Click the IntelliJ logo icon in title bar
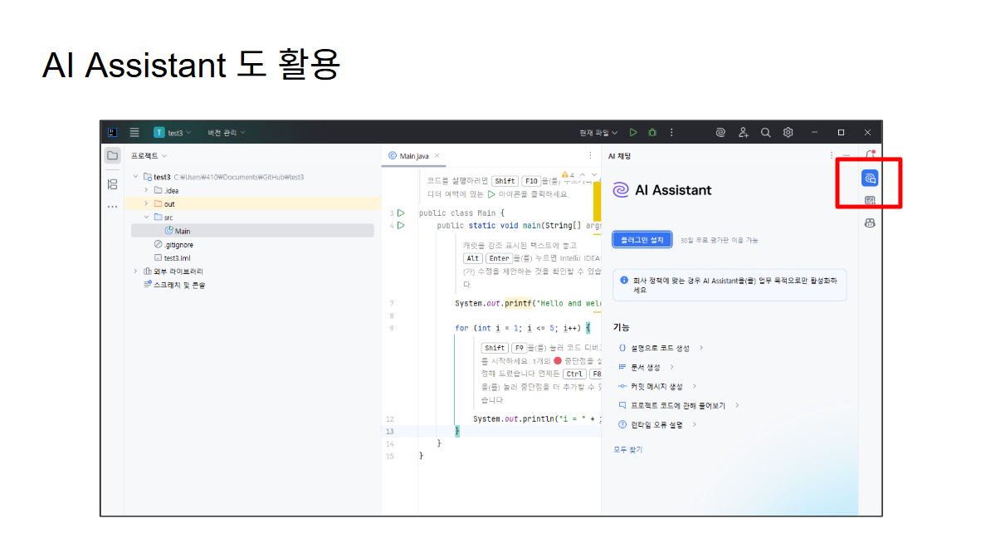The width and height of the screenshot is (981, 543). coord(113,133)
